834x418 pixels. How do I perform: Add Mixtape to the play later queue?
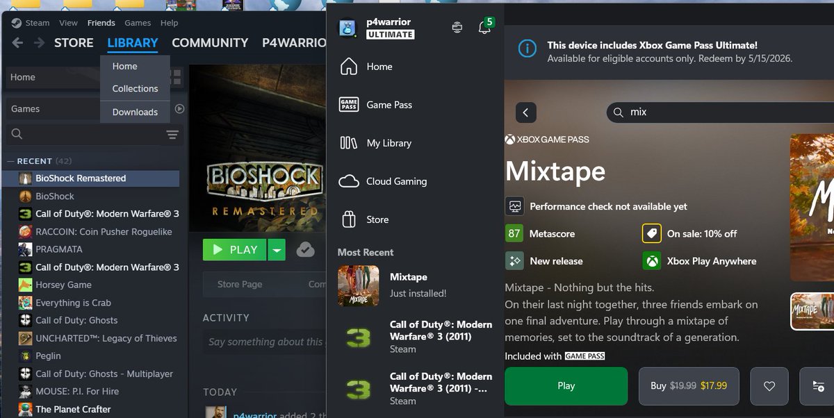pyautogui.click(x=818, y=386)
